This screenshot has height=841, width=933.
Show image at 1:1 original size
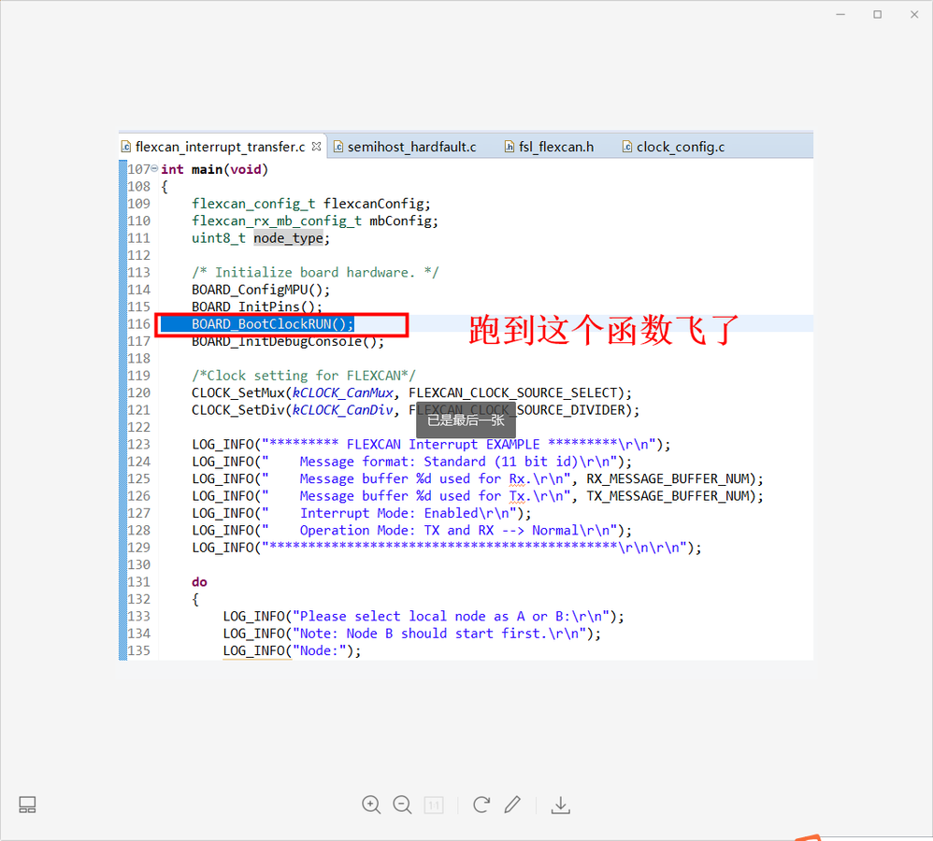[x=434, y=805]
